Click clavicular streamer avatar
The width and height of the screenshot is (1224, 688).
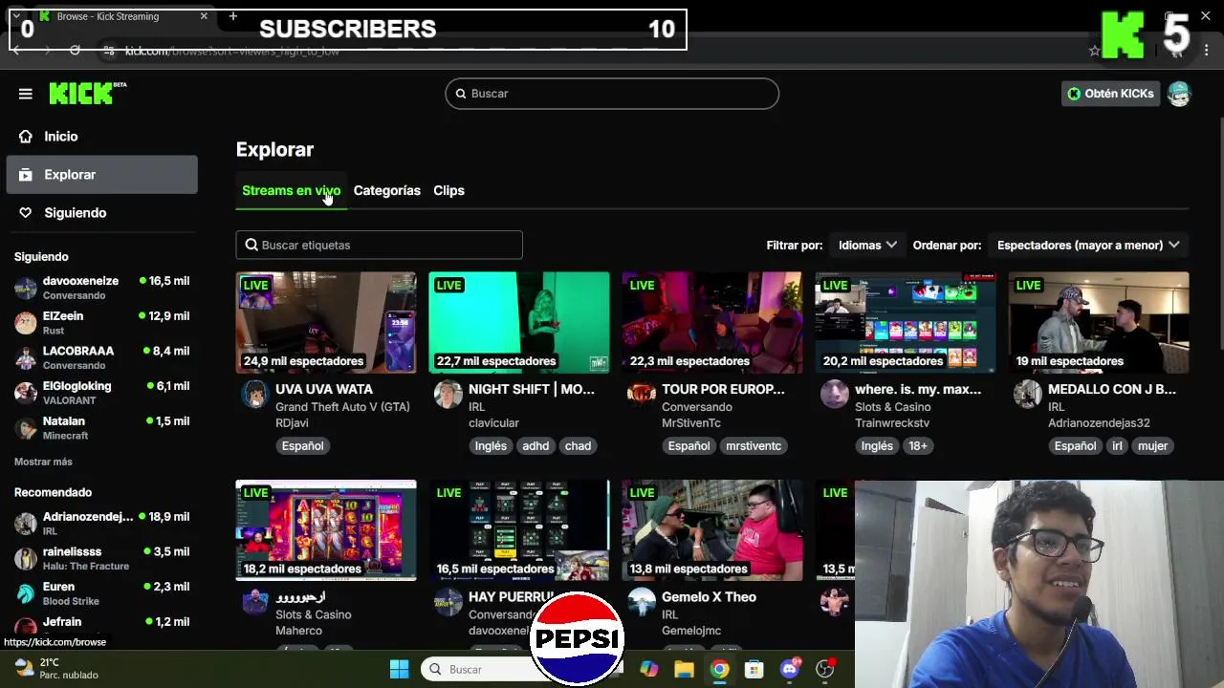point(448,394)
